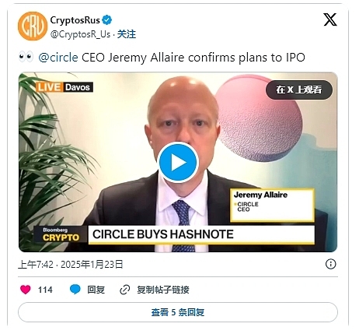This screenshot has height=334, width=359.
Task: Click the 114 likes count
Action: tap(45, 290)
